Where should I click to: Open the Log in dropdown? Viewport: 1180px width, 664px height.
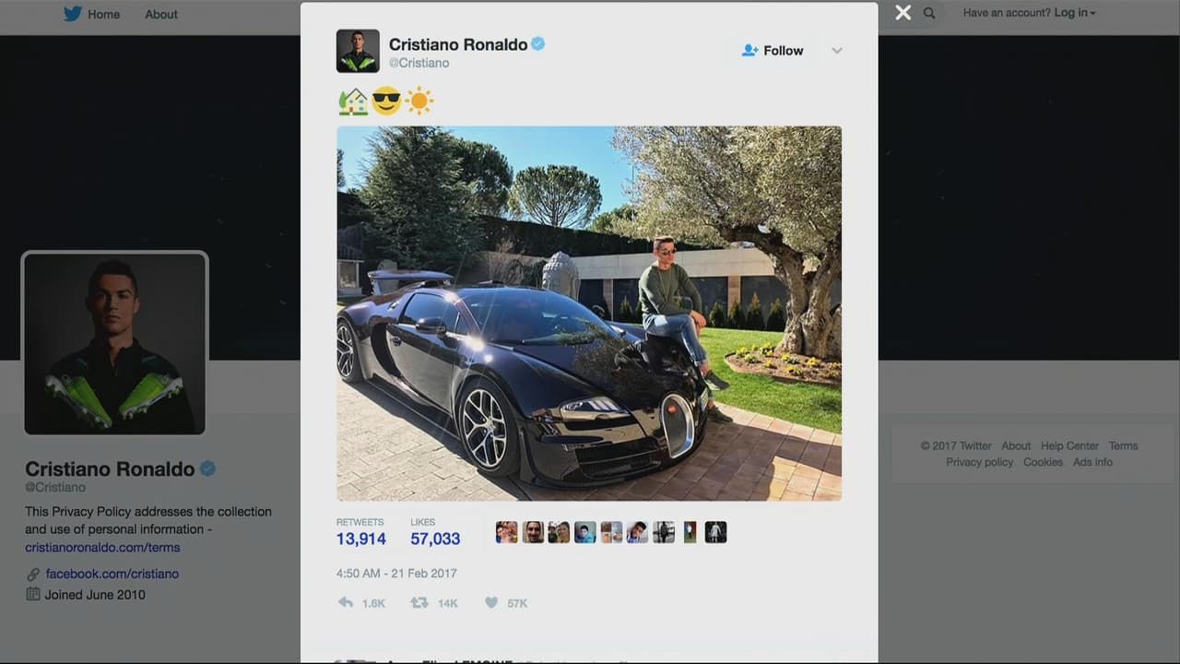[1075, 13]
